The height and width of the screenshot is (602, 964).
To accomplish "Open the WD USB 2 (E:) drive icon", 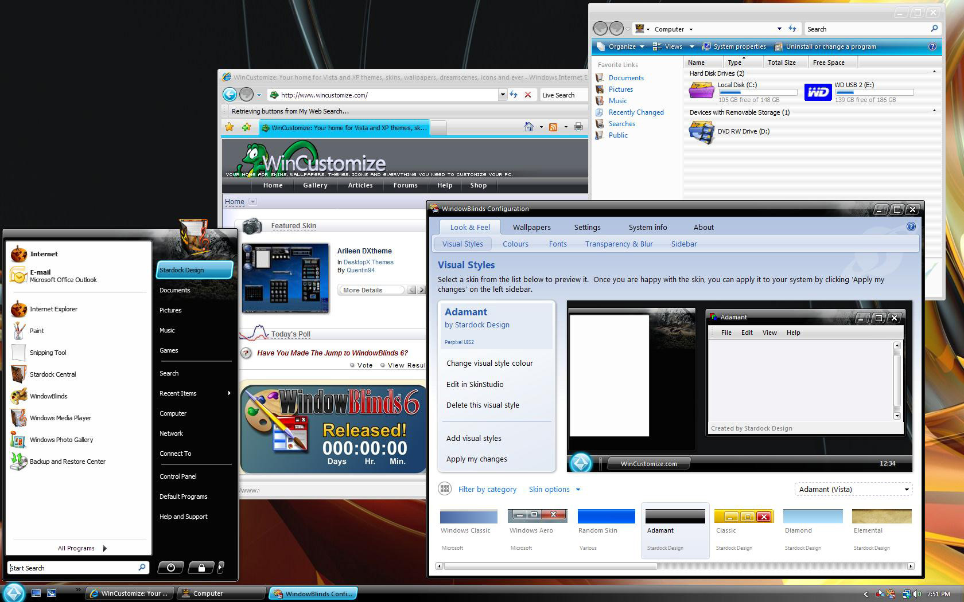I will 818,92.
